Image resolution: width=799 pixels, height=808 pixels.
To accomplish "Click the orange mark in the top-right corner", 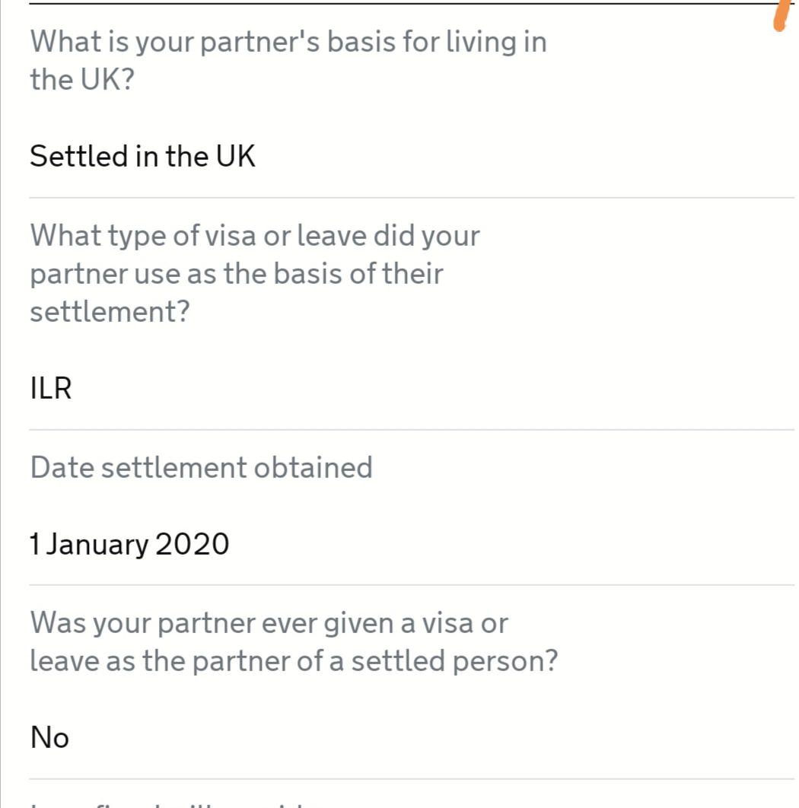I will point(783,15).
